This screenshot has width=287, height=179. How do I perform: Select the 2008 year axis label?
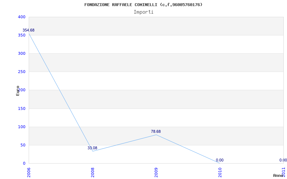tap(93, 172)
